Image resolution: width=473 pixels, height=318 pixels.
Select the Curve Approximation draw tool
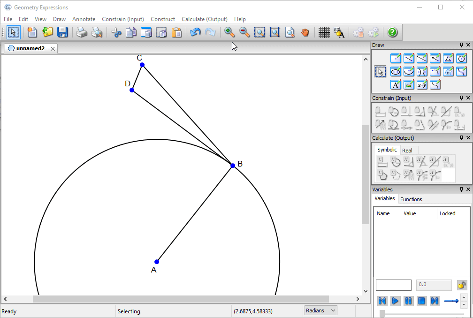click(x=462, y=71)
